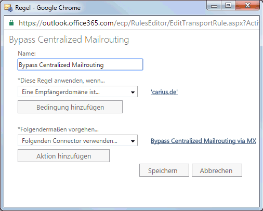Open the 'Eine Empfängerdomäne ist...' condition dropdown

(x=77, y=91)
